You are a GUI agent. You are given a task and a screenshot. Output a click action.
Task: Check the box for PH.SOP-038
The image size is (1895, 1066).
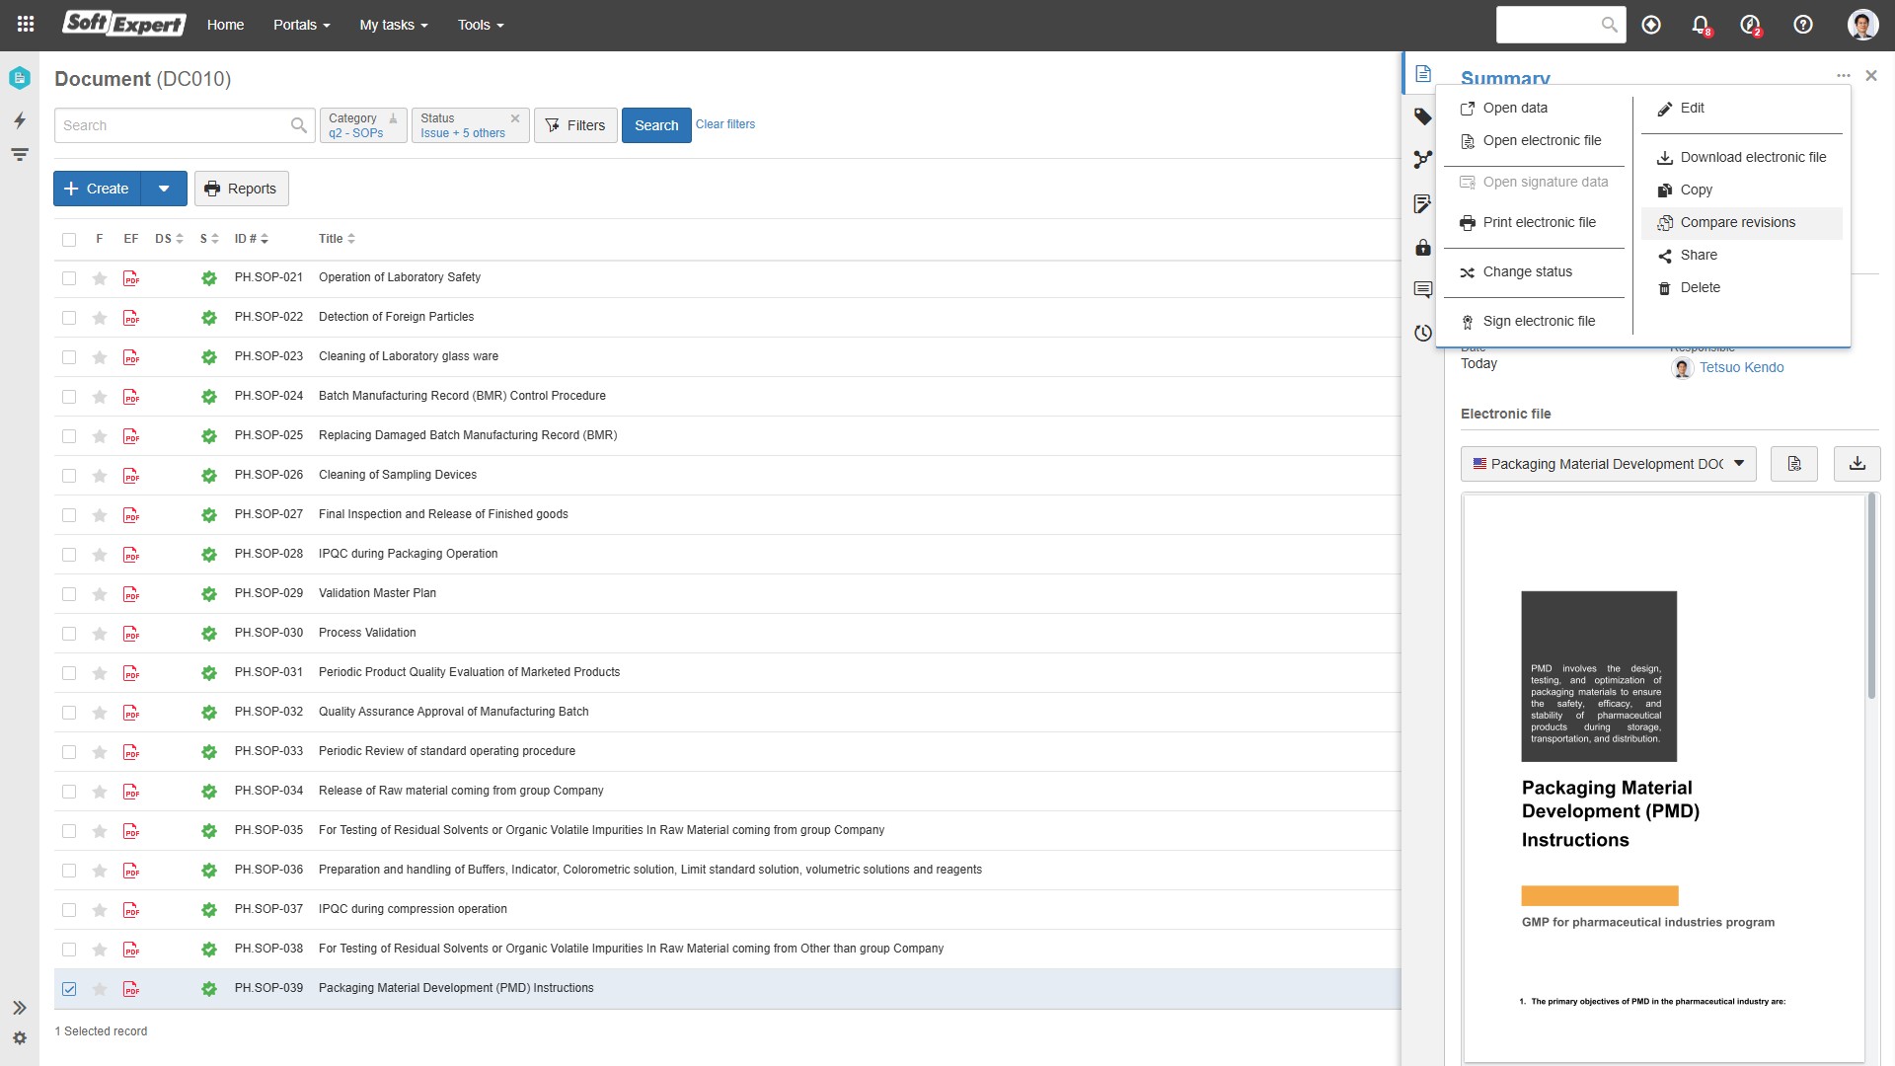(x=69, y=950)
